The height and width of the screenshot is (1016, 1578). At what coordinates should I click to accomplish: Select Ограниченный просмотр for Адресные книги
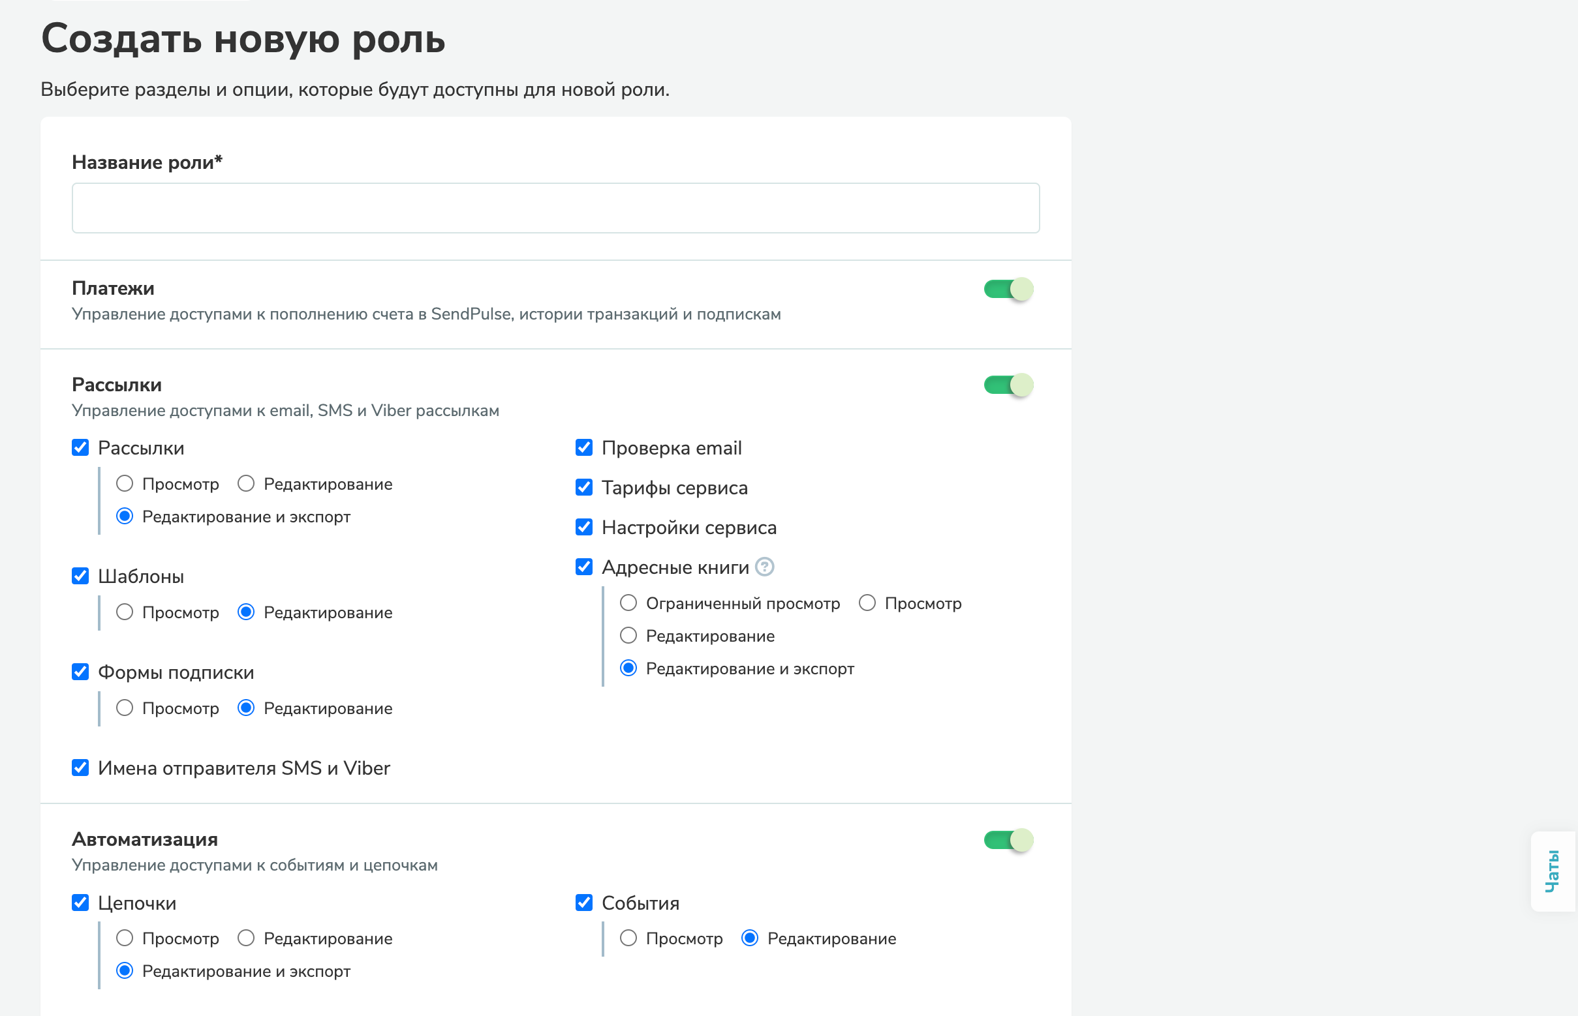point(628,603)
